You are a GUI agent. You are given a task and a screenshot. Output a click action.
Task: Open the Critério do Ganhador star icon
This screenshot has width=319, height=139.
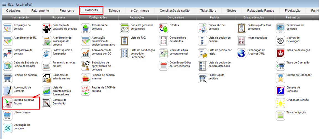281,78
